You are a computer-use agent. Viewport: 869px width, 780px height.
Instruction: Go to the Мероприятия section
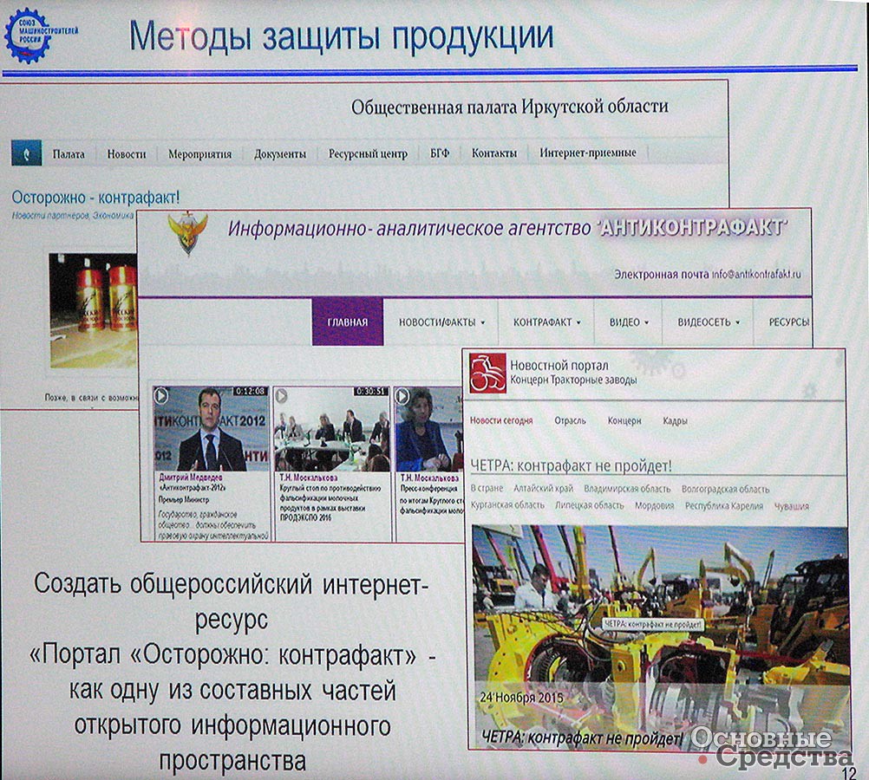tap(200, 154)
